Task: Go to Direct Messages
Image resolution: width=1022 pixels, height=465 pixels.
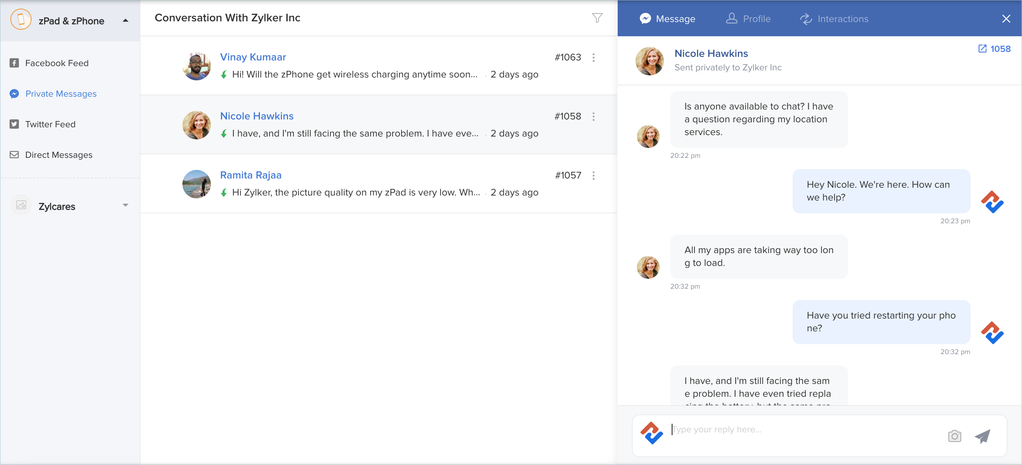Action: [x=58, y=155]
